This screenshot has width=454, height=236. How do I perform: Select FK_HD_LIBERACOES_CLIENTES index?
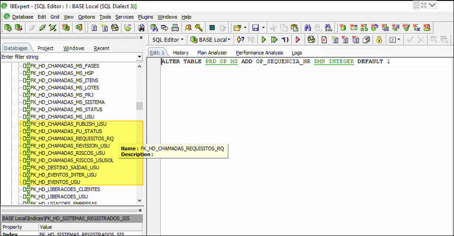[x=65, y=189]
